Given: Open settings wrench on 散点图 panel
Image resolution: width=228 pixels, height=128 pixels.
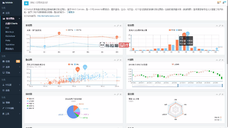Looking at the screenshot, I should 118,60.
